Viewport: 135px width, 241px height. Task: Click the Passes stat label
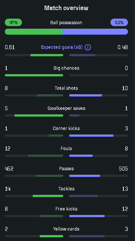[x=67, y=169]
